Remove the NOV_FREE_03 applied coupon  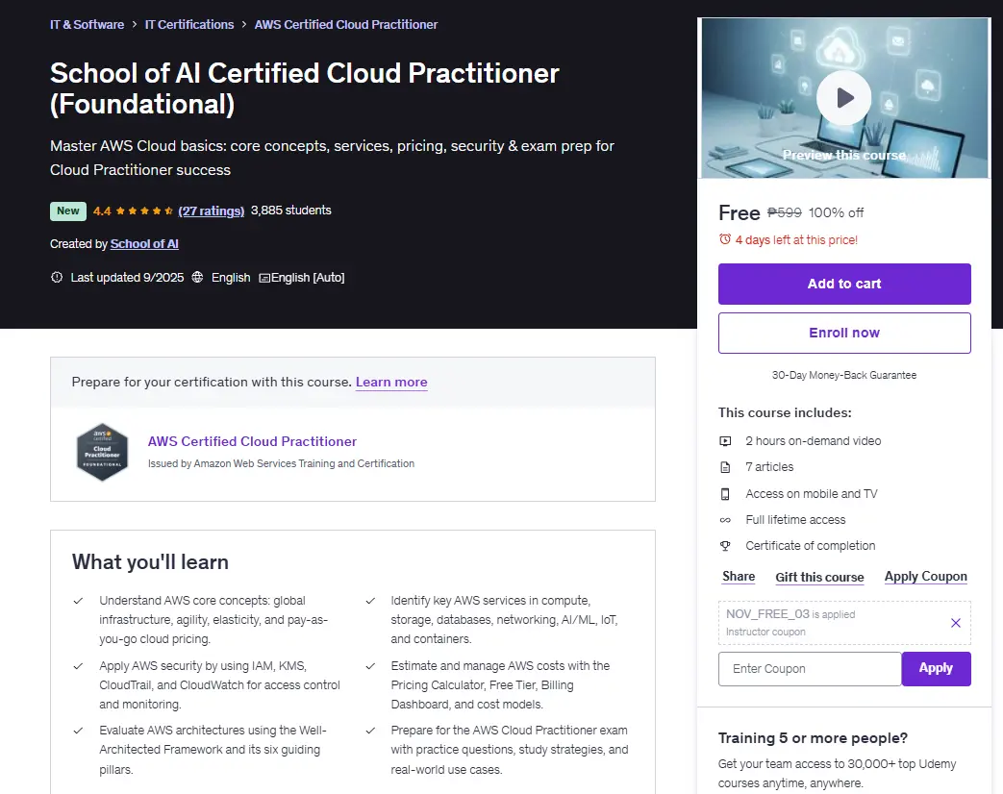tap(956, 623)
